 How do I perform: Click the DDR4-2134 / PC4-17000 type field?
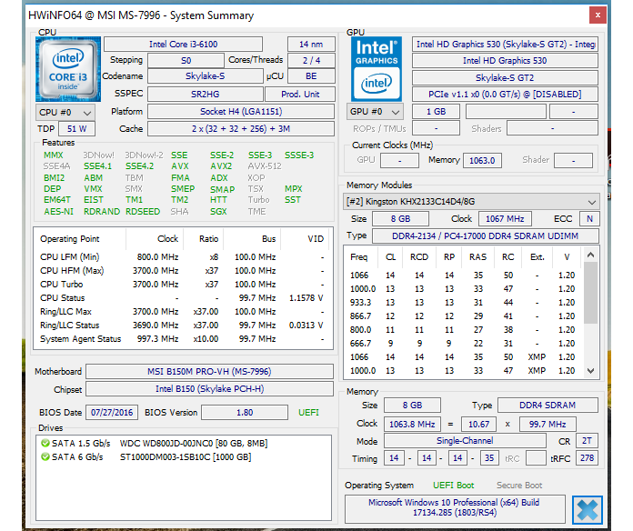click(x=486, y=235)
